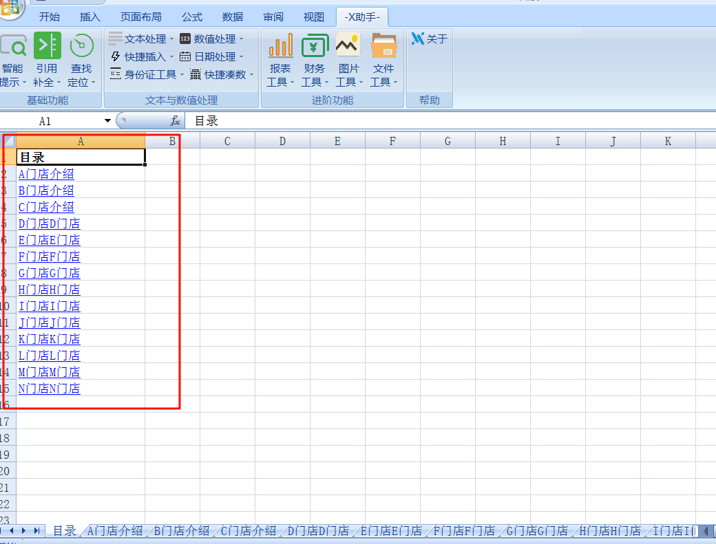Open the 日期处理 date processing menu

(211, 56)
